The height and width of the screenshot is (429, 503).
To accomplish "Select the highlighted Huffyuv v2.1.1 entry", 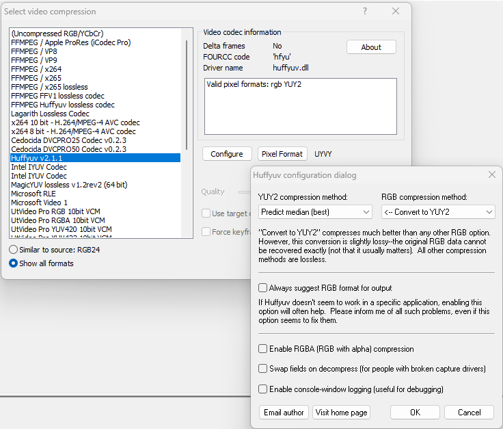I will click(95, 158).
